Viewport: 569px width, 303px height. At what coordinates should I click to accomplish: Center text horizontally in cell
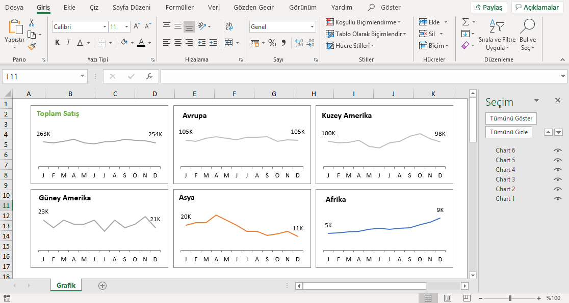(x=178, y=43)
